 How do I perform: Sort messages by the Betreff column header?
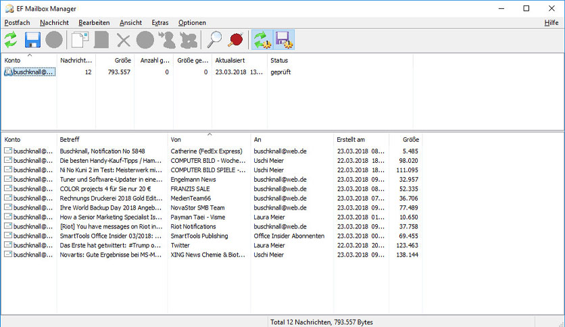pyautogui.click(x=112, y=139)
